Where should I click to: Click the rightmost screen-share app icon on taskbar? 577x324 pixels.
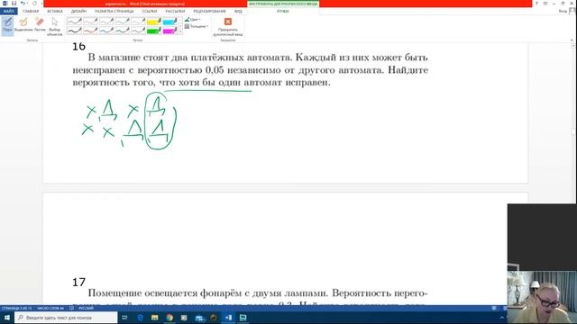click(x=243, y=318)
